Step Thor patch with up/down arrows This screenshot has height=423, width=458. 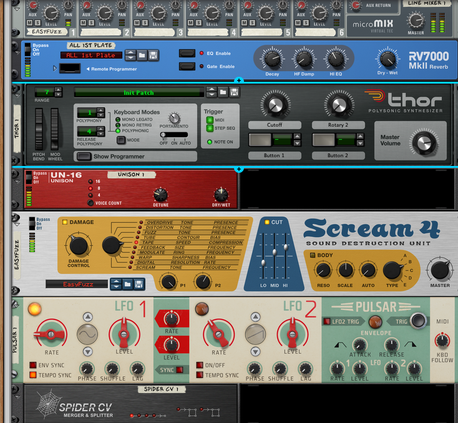tap(212, 92)
